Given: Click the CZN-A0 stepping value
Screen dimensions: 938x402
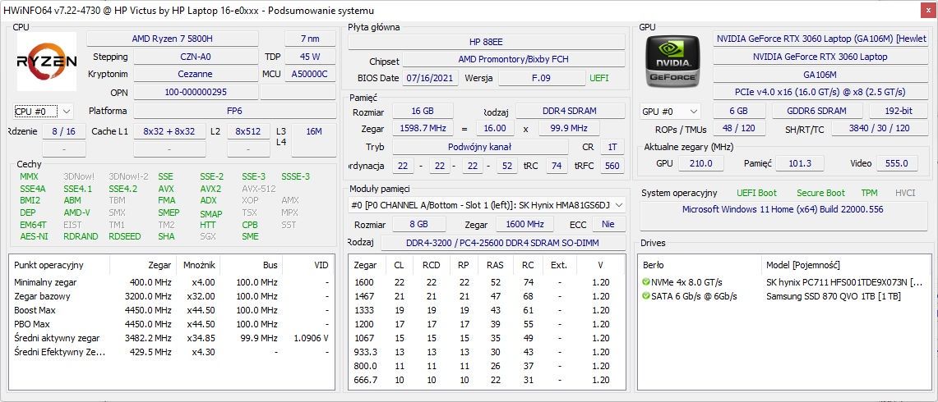Looking at the screenshot, I should (x=195, y=57).
